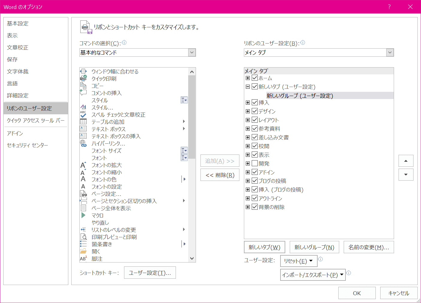This screenshot has height=303, width=421.
Task: Disable the デザイン tab checkbox
Action: click(255, 111)
